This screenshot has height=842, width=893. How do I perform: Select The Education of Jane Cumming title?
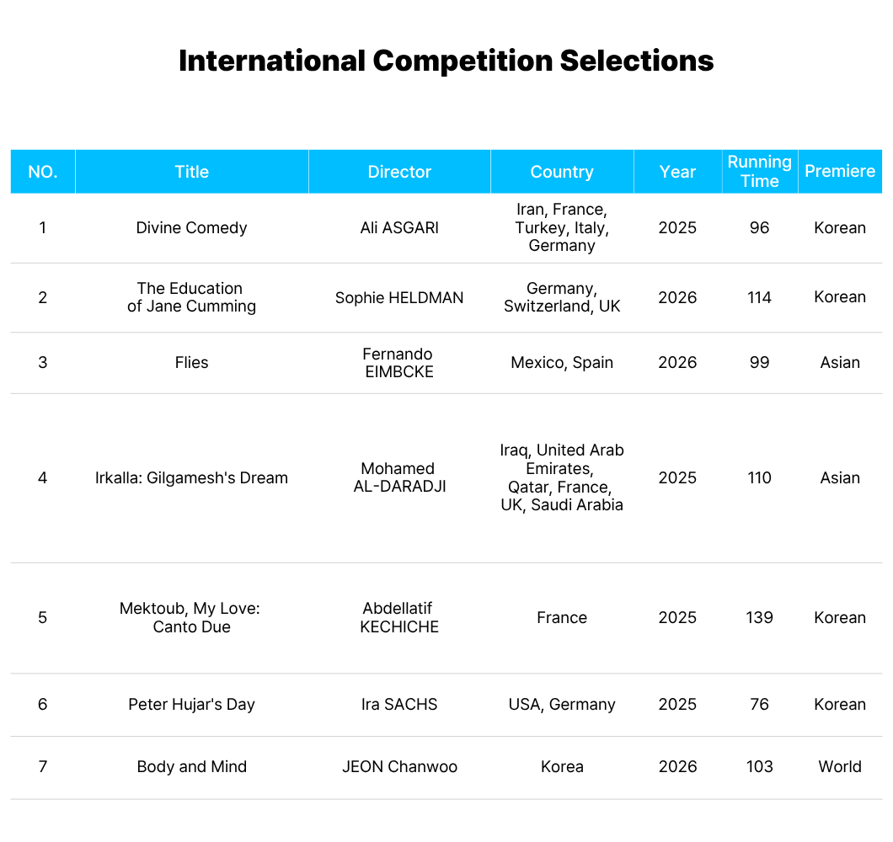(191, 297)
